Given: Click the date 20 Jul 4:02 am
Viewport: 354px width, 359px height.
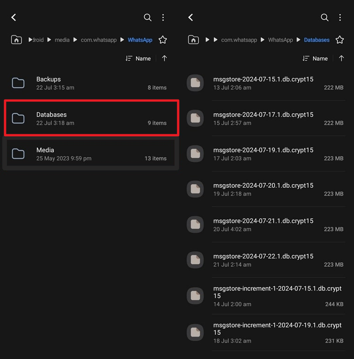Looking at the screenshot, I should 232,229.
